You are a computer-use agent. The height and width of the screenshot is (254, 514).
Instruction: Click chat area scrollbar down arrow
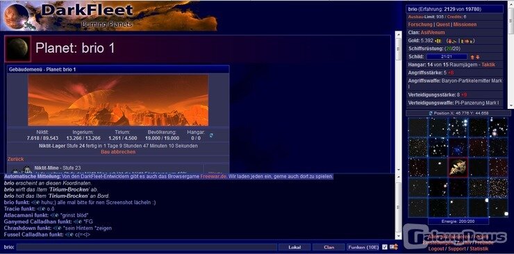coord(398,235)
